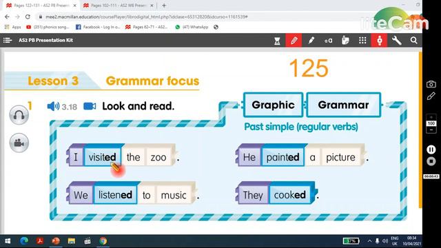
Task: Switch to the Pages 102-111 browser tab
Action: click(x=118, y=6)
